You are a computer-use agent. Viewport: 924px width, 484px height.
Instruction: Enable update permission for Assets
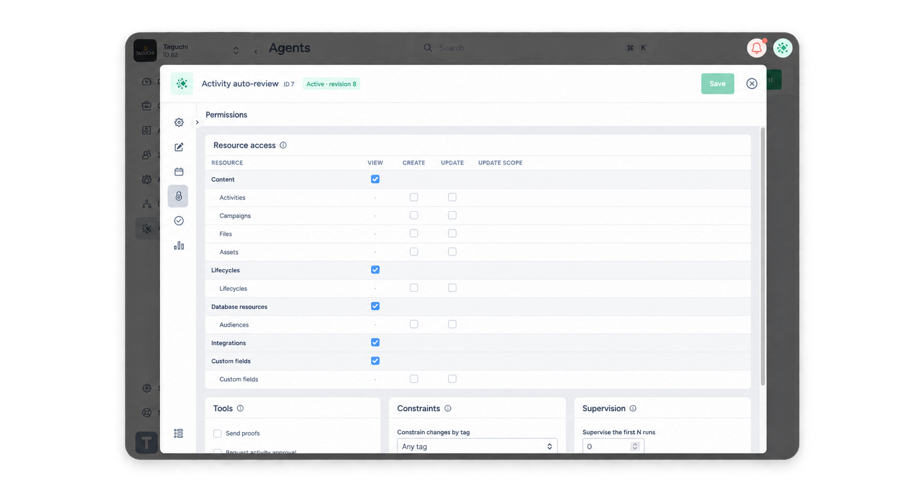[x=452, y=252]
